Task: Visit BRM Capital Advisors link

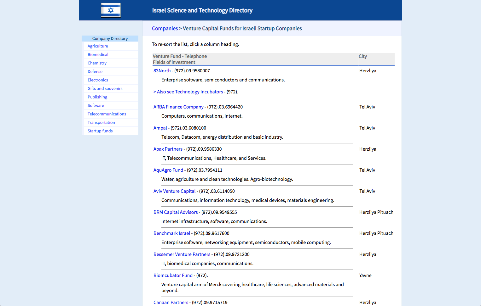Action: (x=176, y=212)
